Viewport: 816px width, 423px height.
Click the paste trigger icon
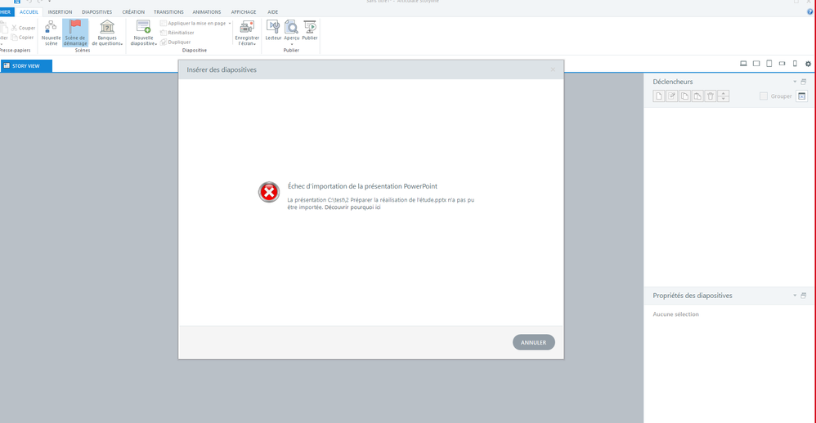tap(697, 96)
